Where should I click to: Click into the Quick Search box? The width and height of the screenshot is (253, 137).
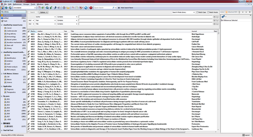[x=103, y=8]
